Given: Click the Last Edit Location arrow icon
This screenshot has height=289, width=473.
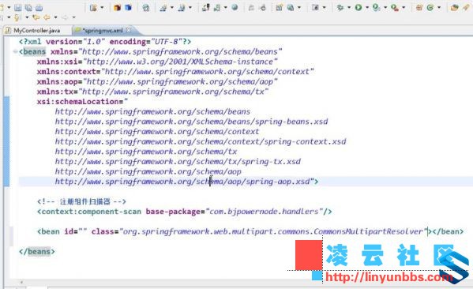Looking at the screenshot, I should pos(36,17).
